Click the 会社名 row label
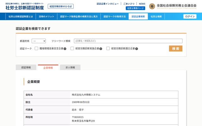The height and width of the screenshot is (126, 202). tap(29, 95)
